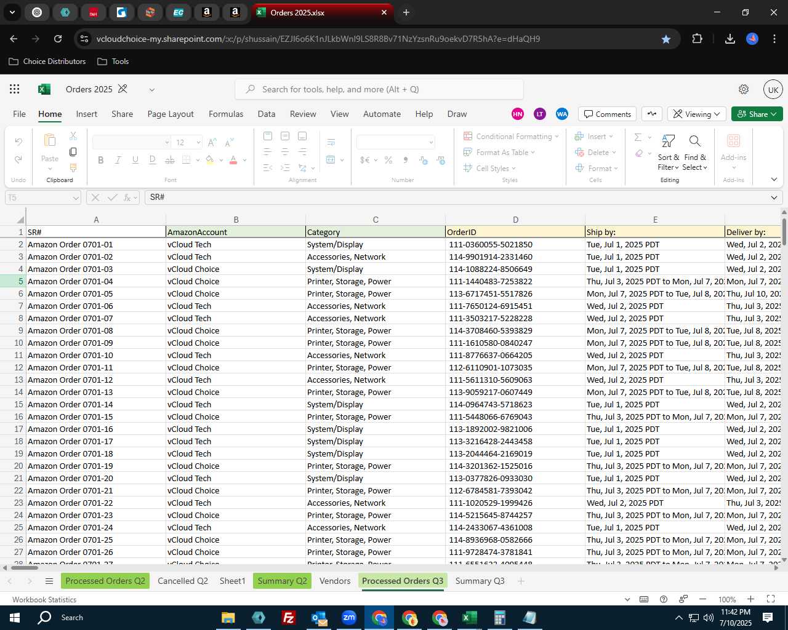This screenshot has height=630, width=788.
Task: Click the Increase Font Size icon
Action: 212,142
